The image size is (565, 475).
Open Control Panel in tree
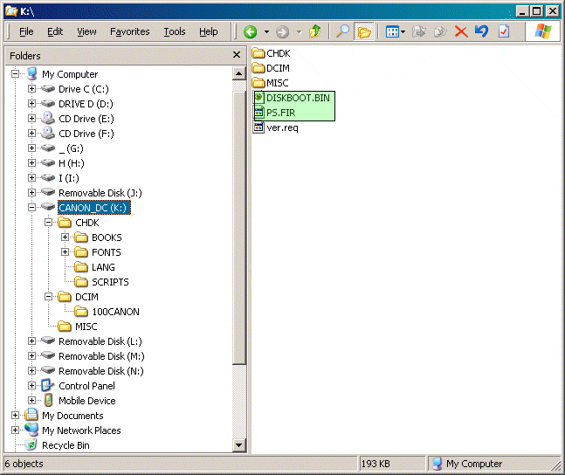86,386
